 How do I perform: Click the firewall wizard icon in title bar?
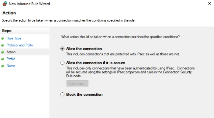pyautogui.click(x=5, y=4)
